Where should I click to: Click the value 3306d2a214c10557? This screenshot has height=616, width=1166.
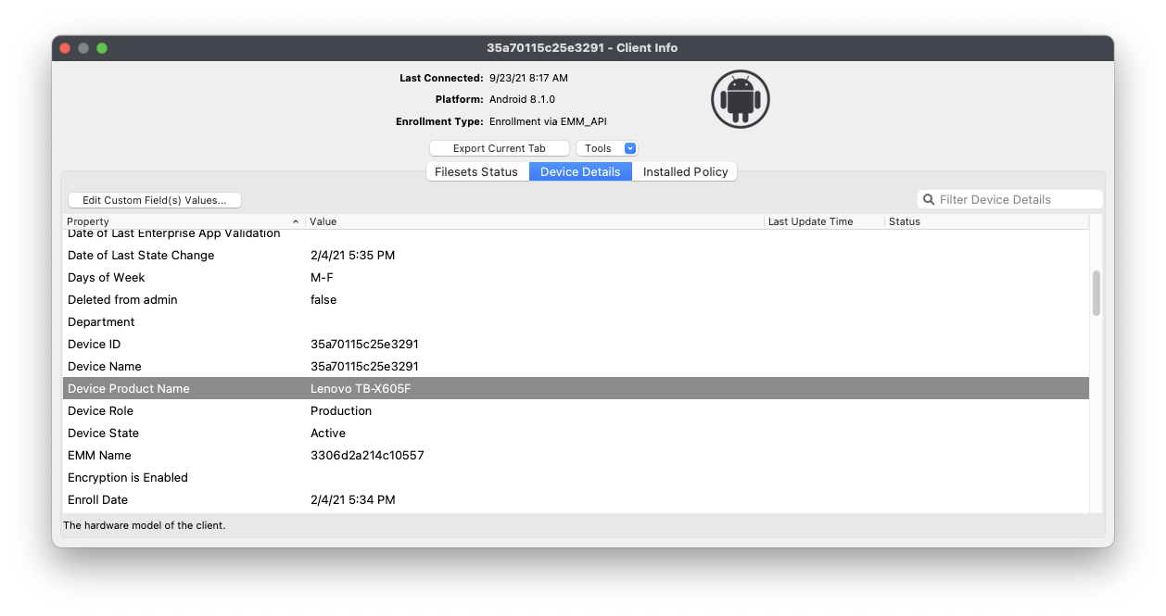point(367,456)
